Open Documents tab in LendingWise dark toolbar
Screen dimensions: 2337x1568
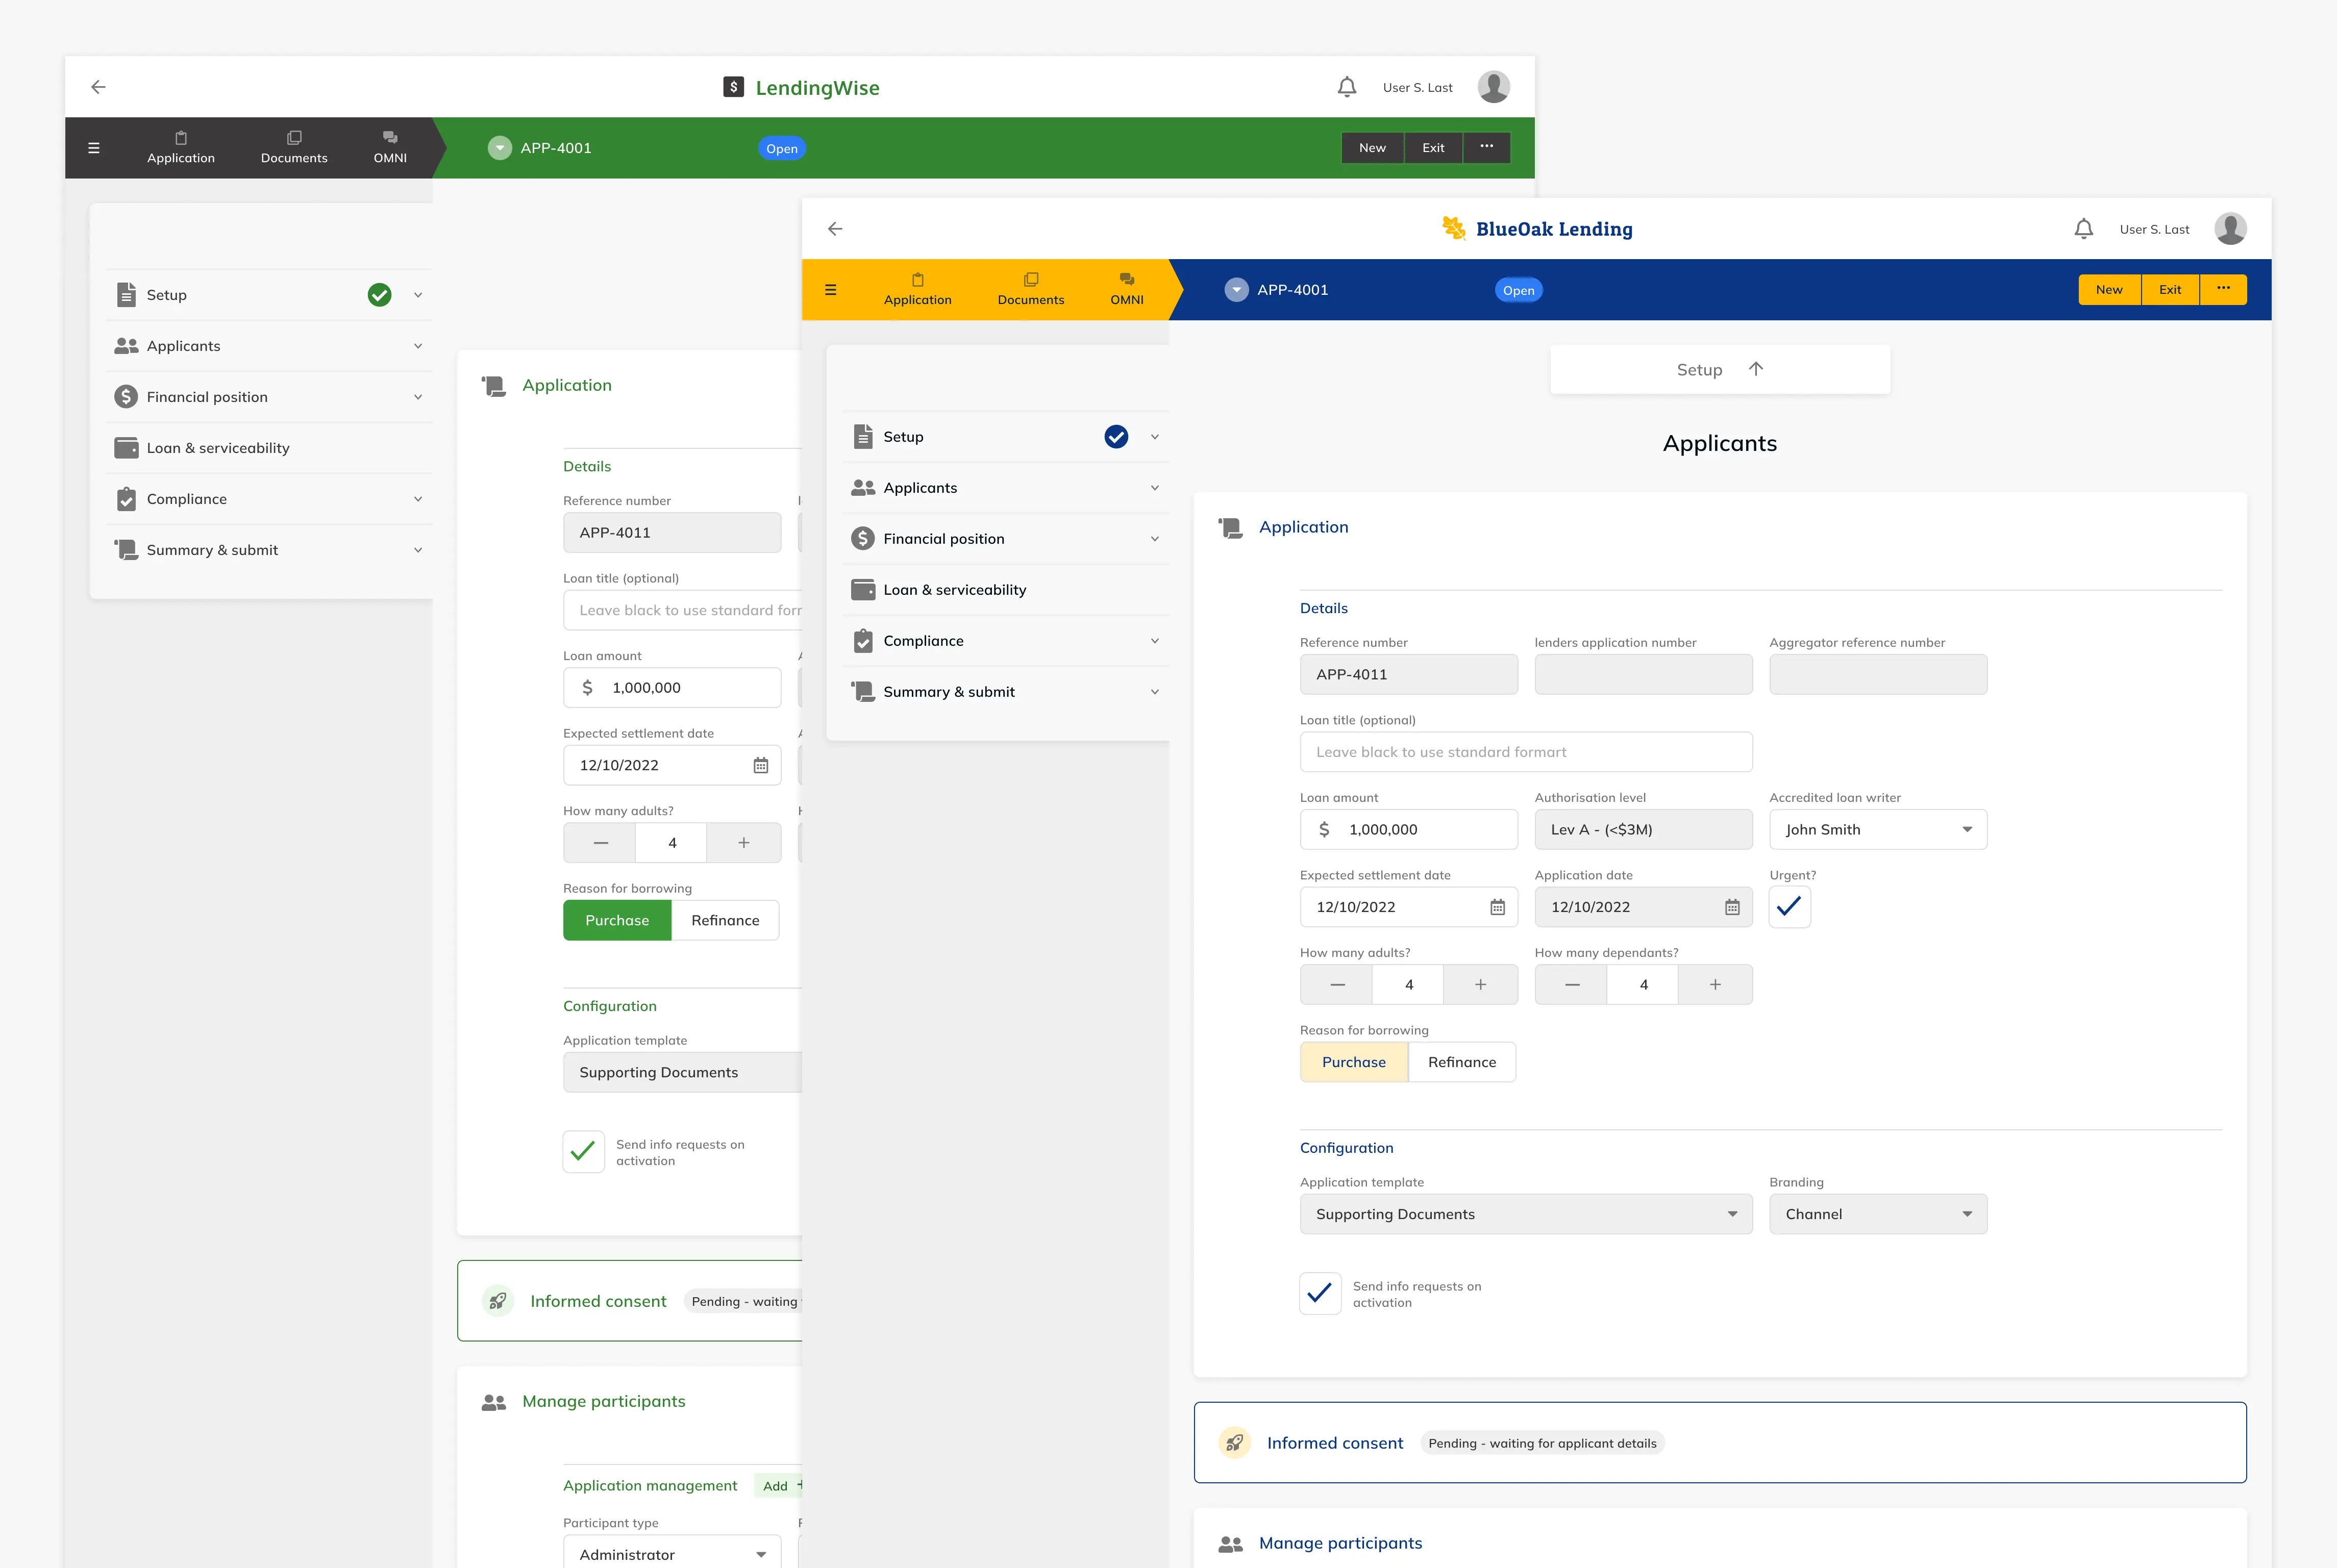294,148
